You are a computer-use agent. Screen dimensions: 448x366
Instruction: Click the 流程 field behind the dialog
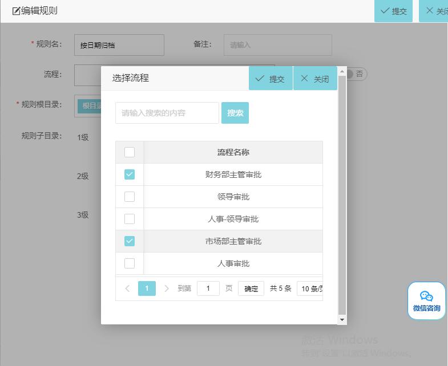coord(87,75)
